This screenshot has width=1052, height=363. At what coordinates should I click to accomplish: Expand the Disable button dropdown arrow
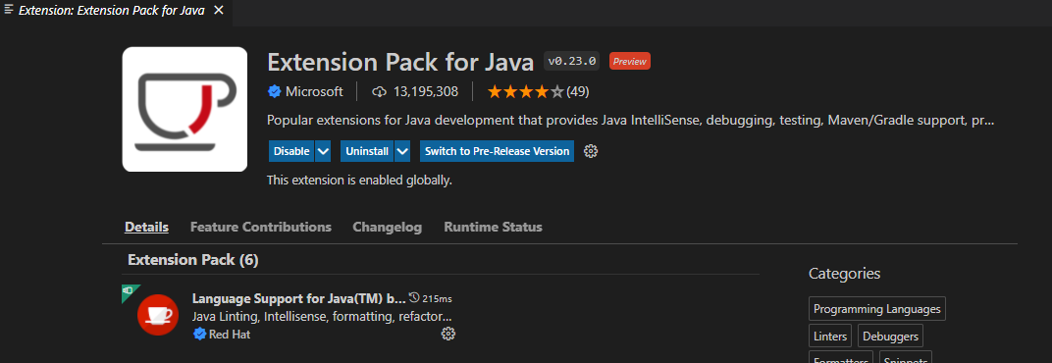coord(323,151)
